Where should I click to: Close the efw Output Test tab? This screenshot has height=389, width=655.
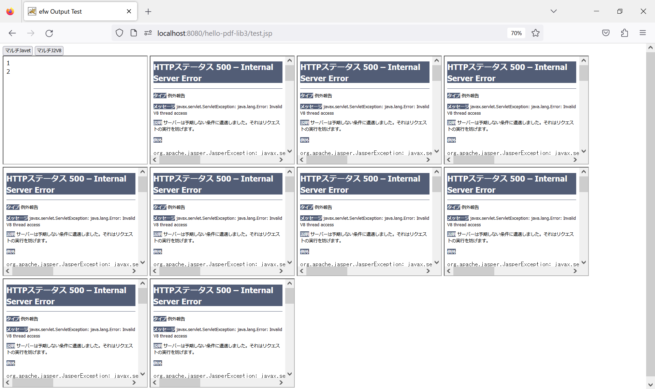[x=129, y=11]
